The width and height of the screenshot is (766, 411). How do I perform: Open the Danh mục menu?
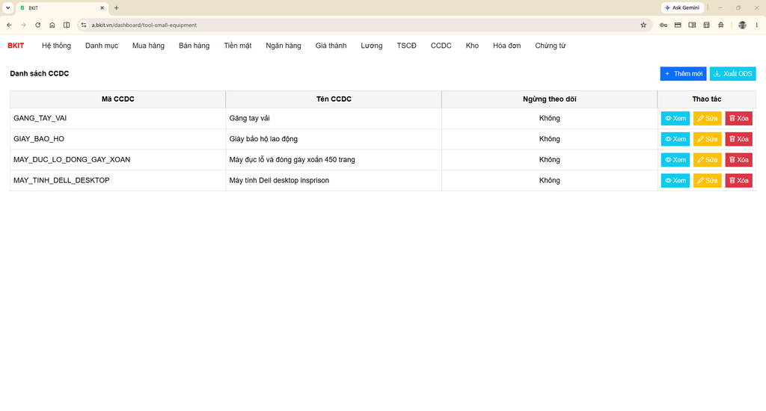102,46
